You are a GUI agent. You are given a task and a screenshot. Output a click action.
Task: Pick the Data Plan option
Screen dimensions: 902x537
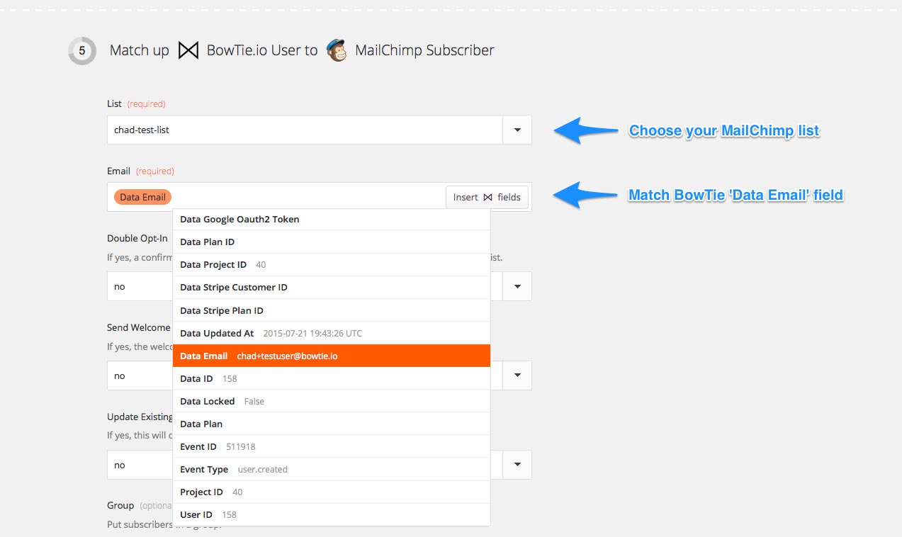[332, 424]
